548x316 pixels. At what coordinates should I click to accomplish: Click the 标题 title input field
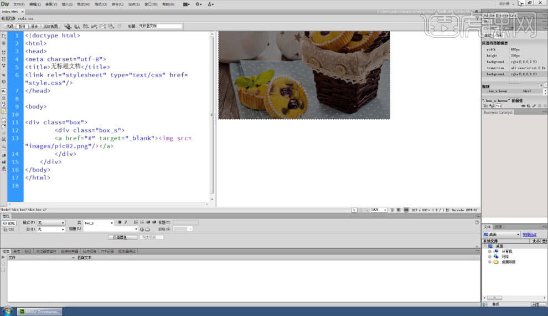(160, 26)
